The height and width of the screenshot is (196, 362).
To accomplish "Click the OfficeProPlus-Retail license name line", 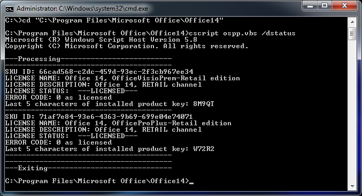I will pyautogui.click(x=118, y=123).
